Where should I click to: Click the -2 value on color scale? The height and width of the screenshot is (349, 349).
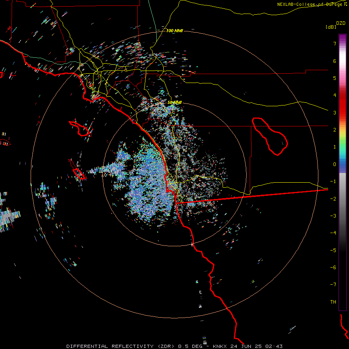[333, 199]
